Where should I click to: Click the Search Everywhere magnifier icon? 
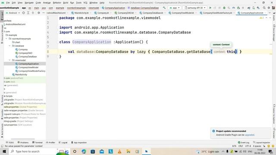(264, 8)
